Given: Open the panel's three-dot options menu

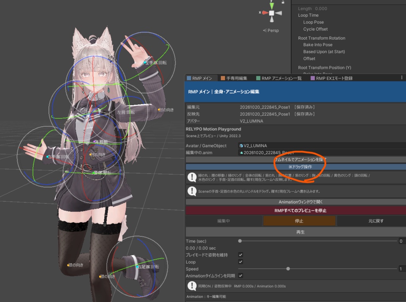Looking at the screenshot, I should click(402, 77).
